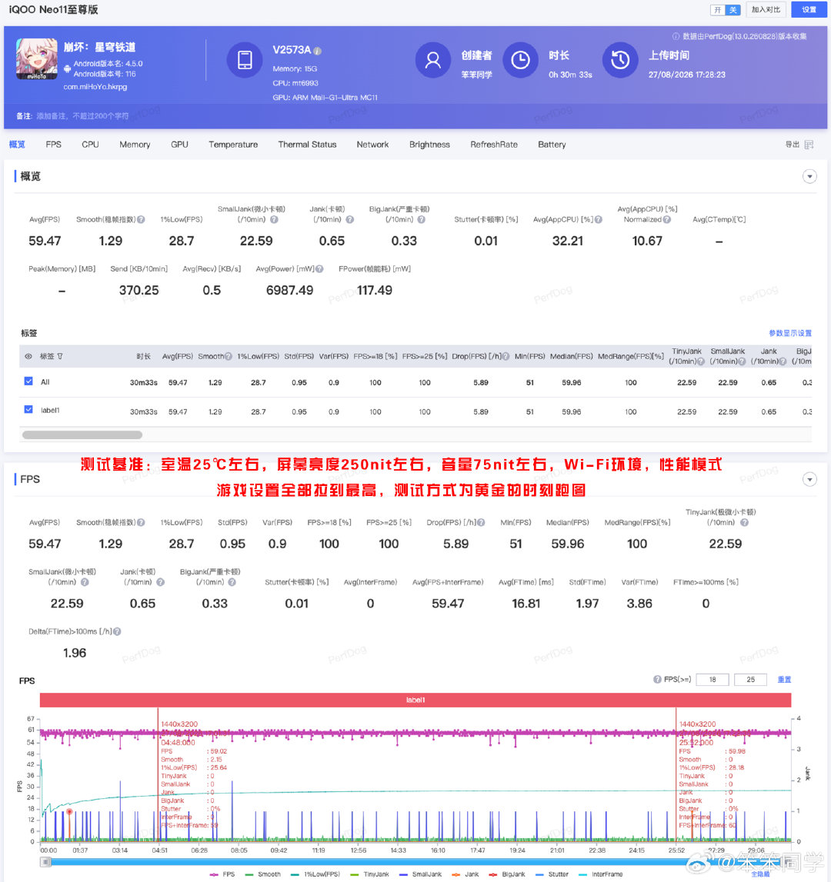Screen dimensions: 831x882
Task: Click the info icon beside V2573A
Action: [x=318, y=51]
